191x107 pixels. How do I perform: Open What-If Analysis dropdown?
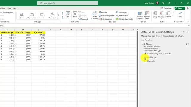click(x=140, y=15)
